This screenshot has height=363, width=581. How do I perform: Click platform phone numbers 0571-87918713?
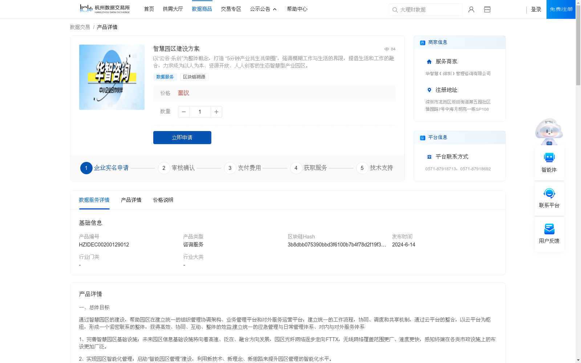tap(458, 169)
